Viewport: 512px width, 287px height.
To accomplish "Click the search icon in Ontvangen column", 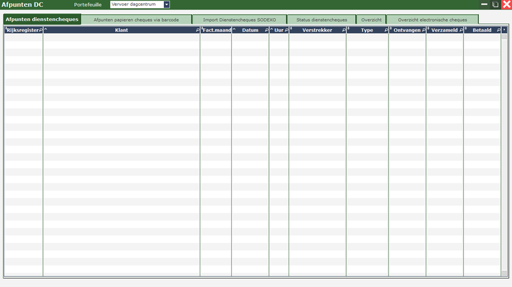I will click(x=423, y=30).
